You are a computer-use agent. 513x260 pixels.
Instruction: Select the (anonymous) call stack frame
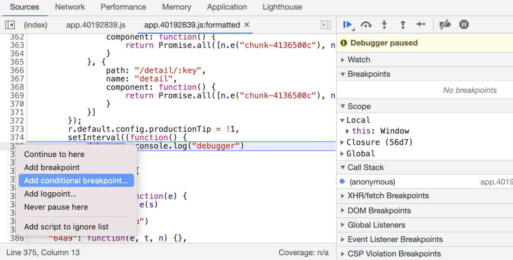[372, 182]
